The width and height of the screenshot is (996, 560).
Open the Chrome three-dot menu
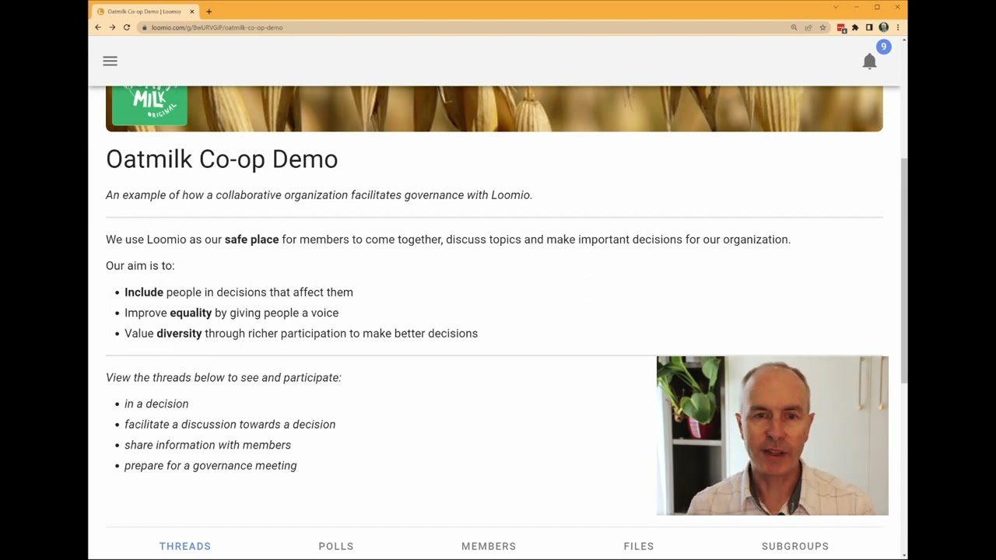tap(897, 27)
